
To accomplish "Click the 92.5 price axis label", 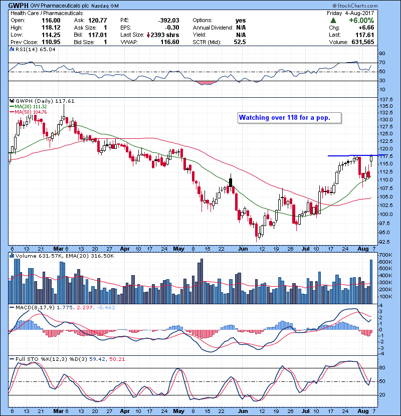I will 385,242.
